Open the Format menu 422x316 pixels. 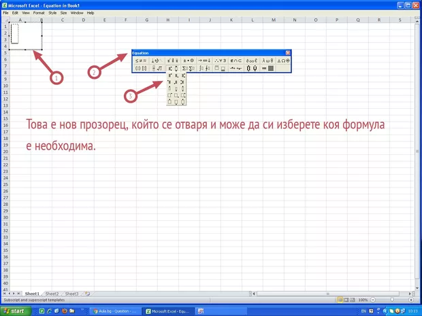tap(39, 13)
